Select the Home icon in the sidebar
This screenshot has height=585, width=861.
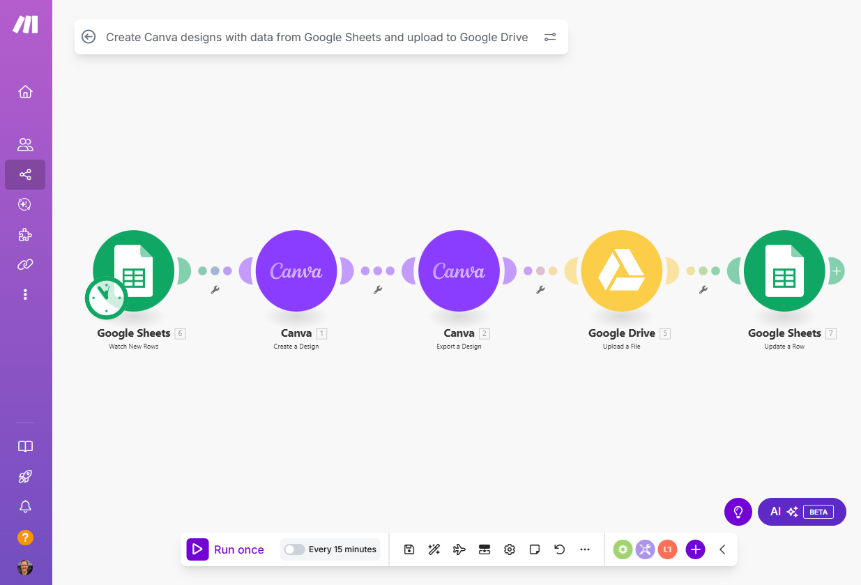pyautogui.click(x=25, y=91)
